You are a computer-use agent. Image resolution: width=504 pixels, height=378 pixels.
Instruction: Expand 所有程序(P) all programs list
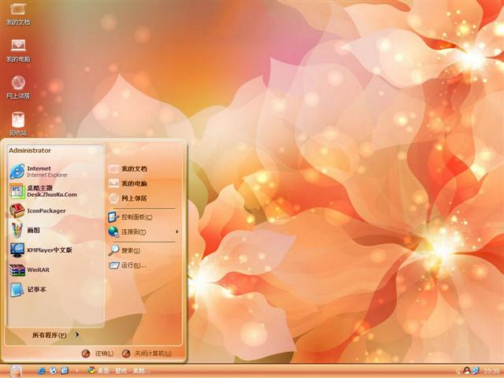pos(55,335)
